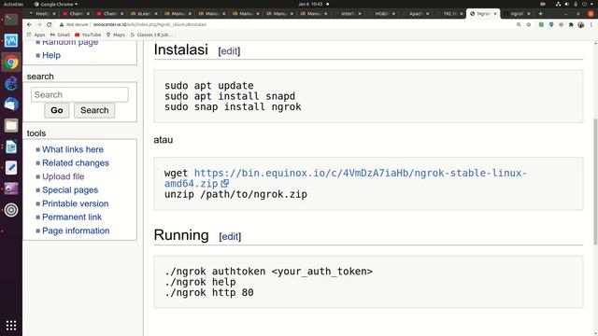Open Printable version link
The image size is (598, 336).
click(x=76, y=203)
